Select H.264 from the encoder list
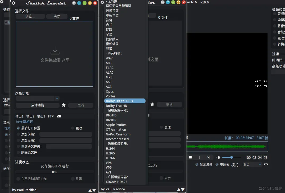Image resolution: width=285 pixels, height=193 pixels. click(x=110, y=148)
